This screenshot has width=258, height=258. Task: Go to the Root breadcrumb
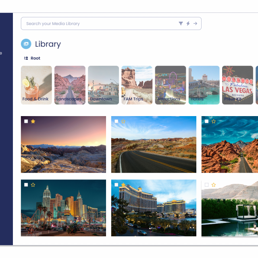(x=35, y=58)
